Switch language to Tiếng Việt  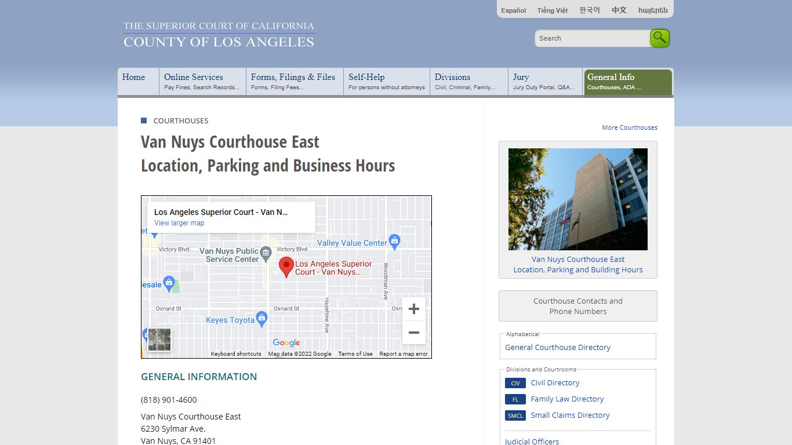click(553, 10)
